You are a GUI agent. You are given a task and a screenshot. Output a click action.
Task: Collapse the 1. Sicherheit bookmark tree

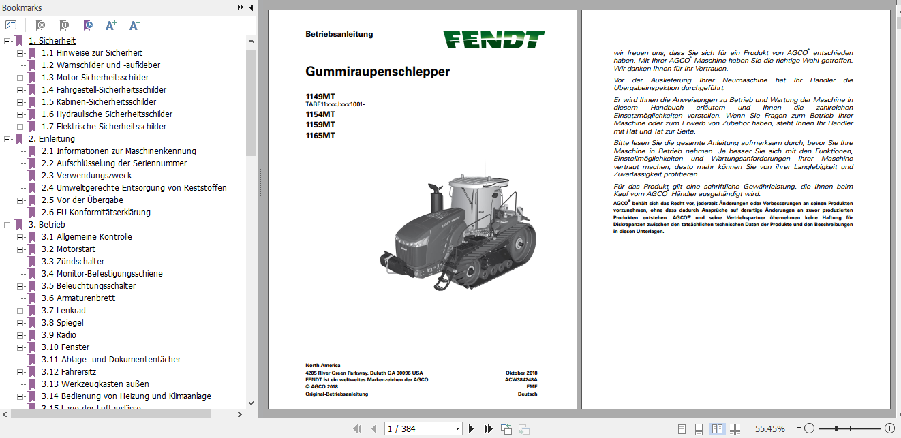coord(7,40)
